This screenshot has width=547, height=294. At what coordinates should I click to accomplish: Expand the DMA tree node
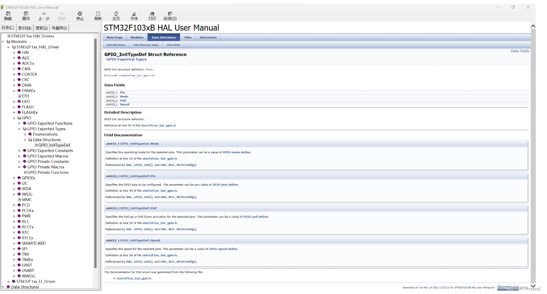point(14,85)
